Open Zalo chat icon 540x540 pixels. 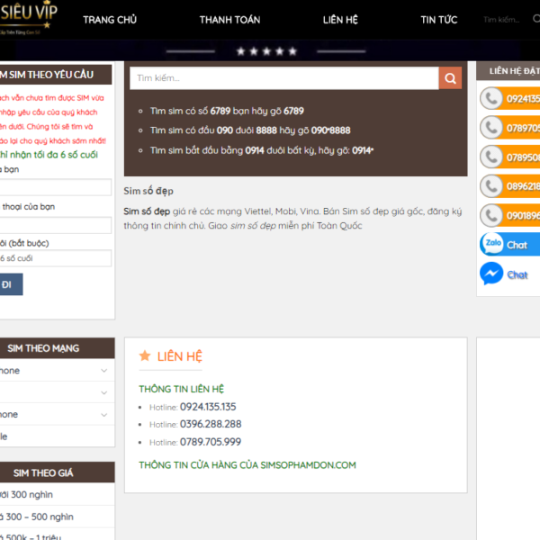tap(492, 244)
